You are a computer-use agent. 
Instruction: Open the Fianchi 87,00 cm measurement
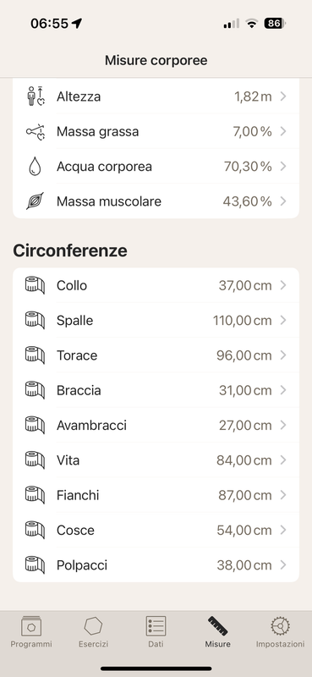(156, 495)
